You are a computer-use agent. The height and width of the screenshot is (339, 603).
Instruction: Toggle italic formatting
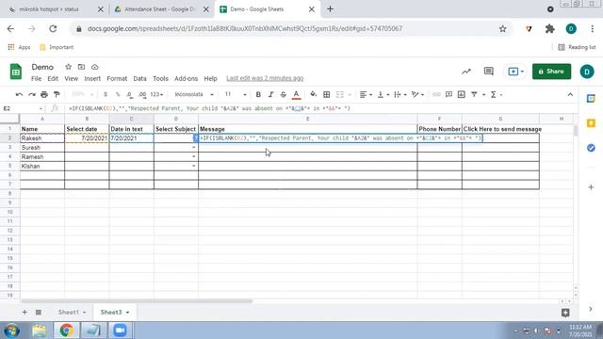pyautogui.click(x=270, y=94)
